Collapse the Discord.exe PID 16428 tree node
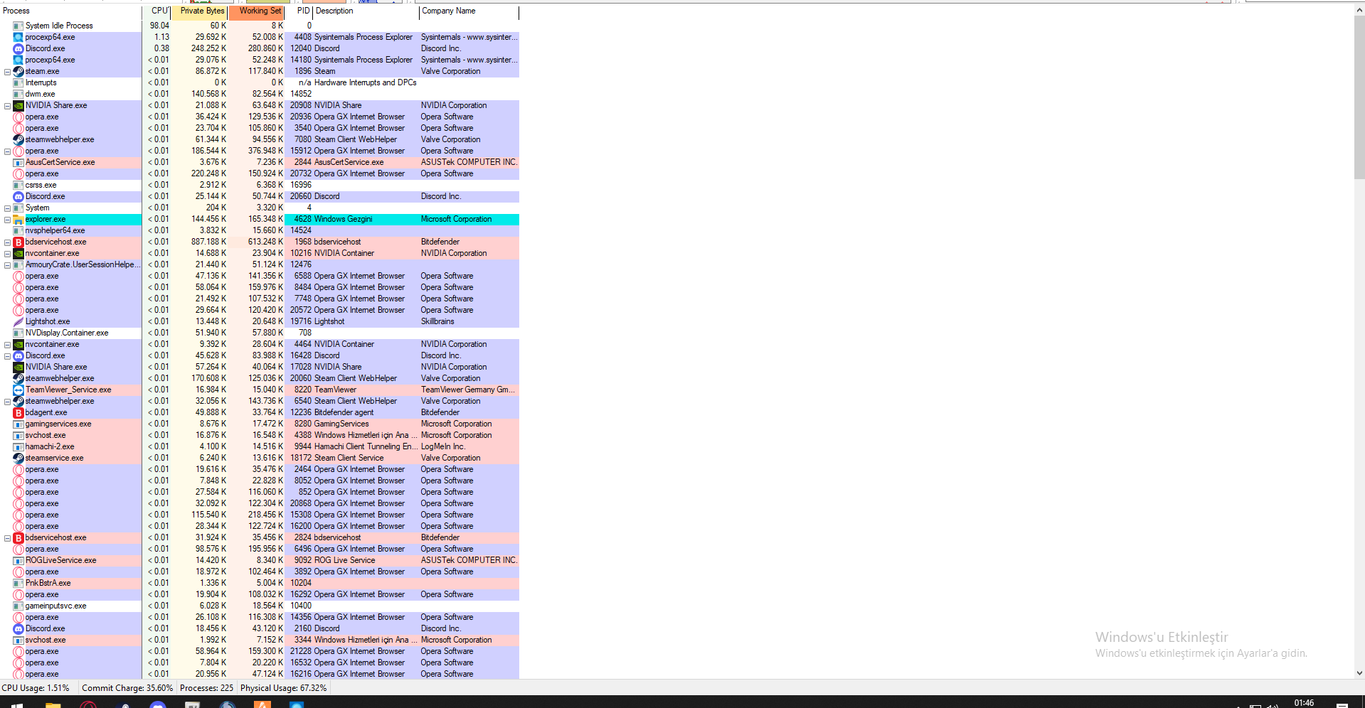The image size is (1365, 708). click(x=7, y=356)
